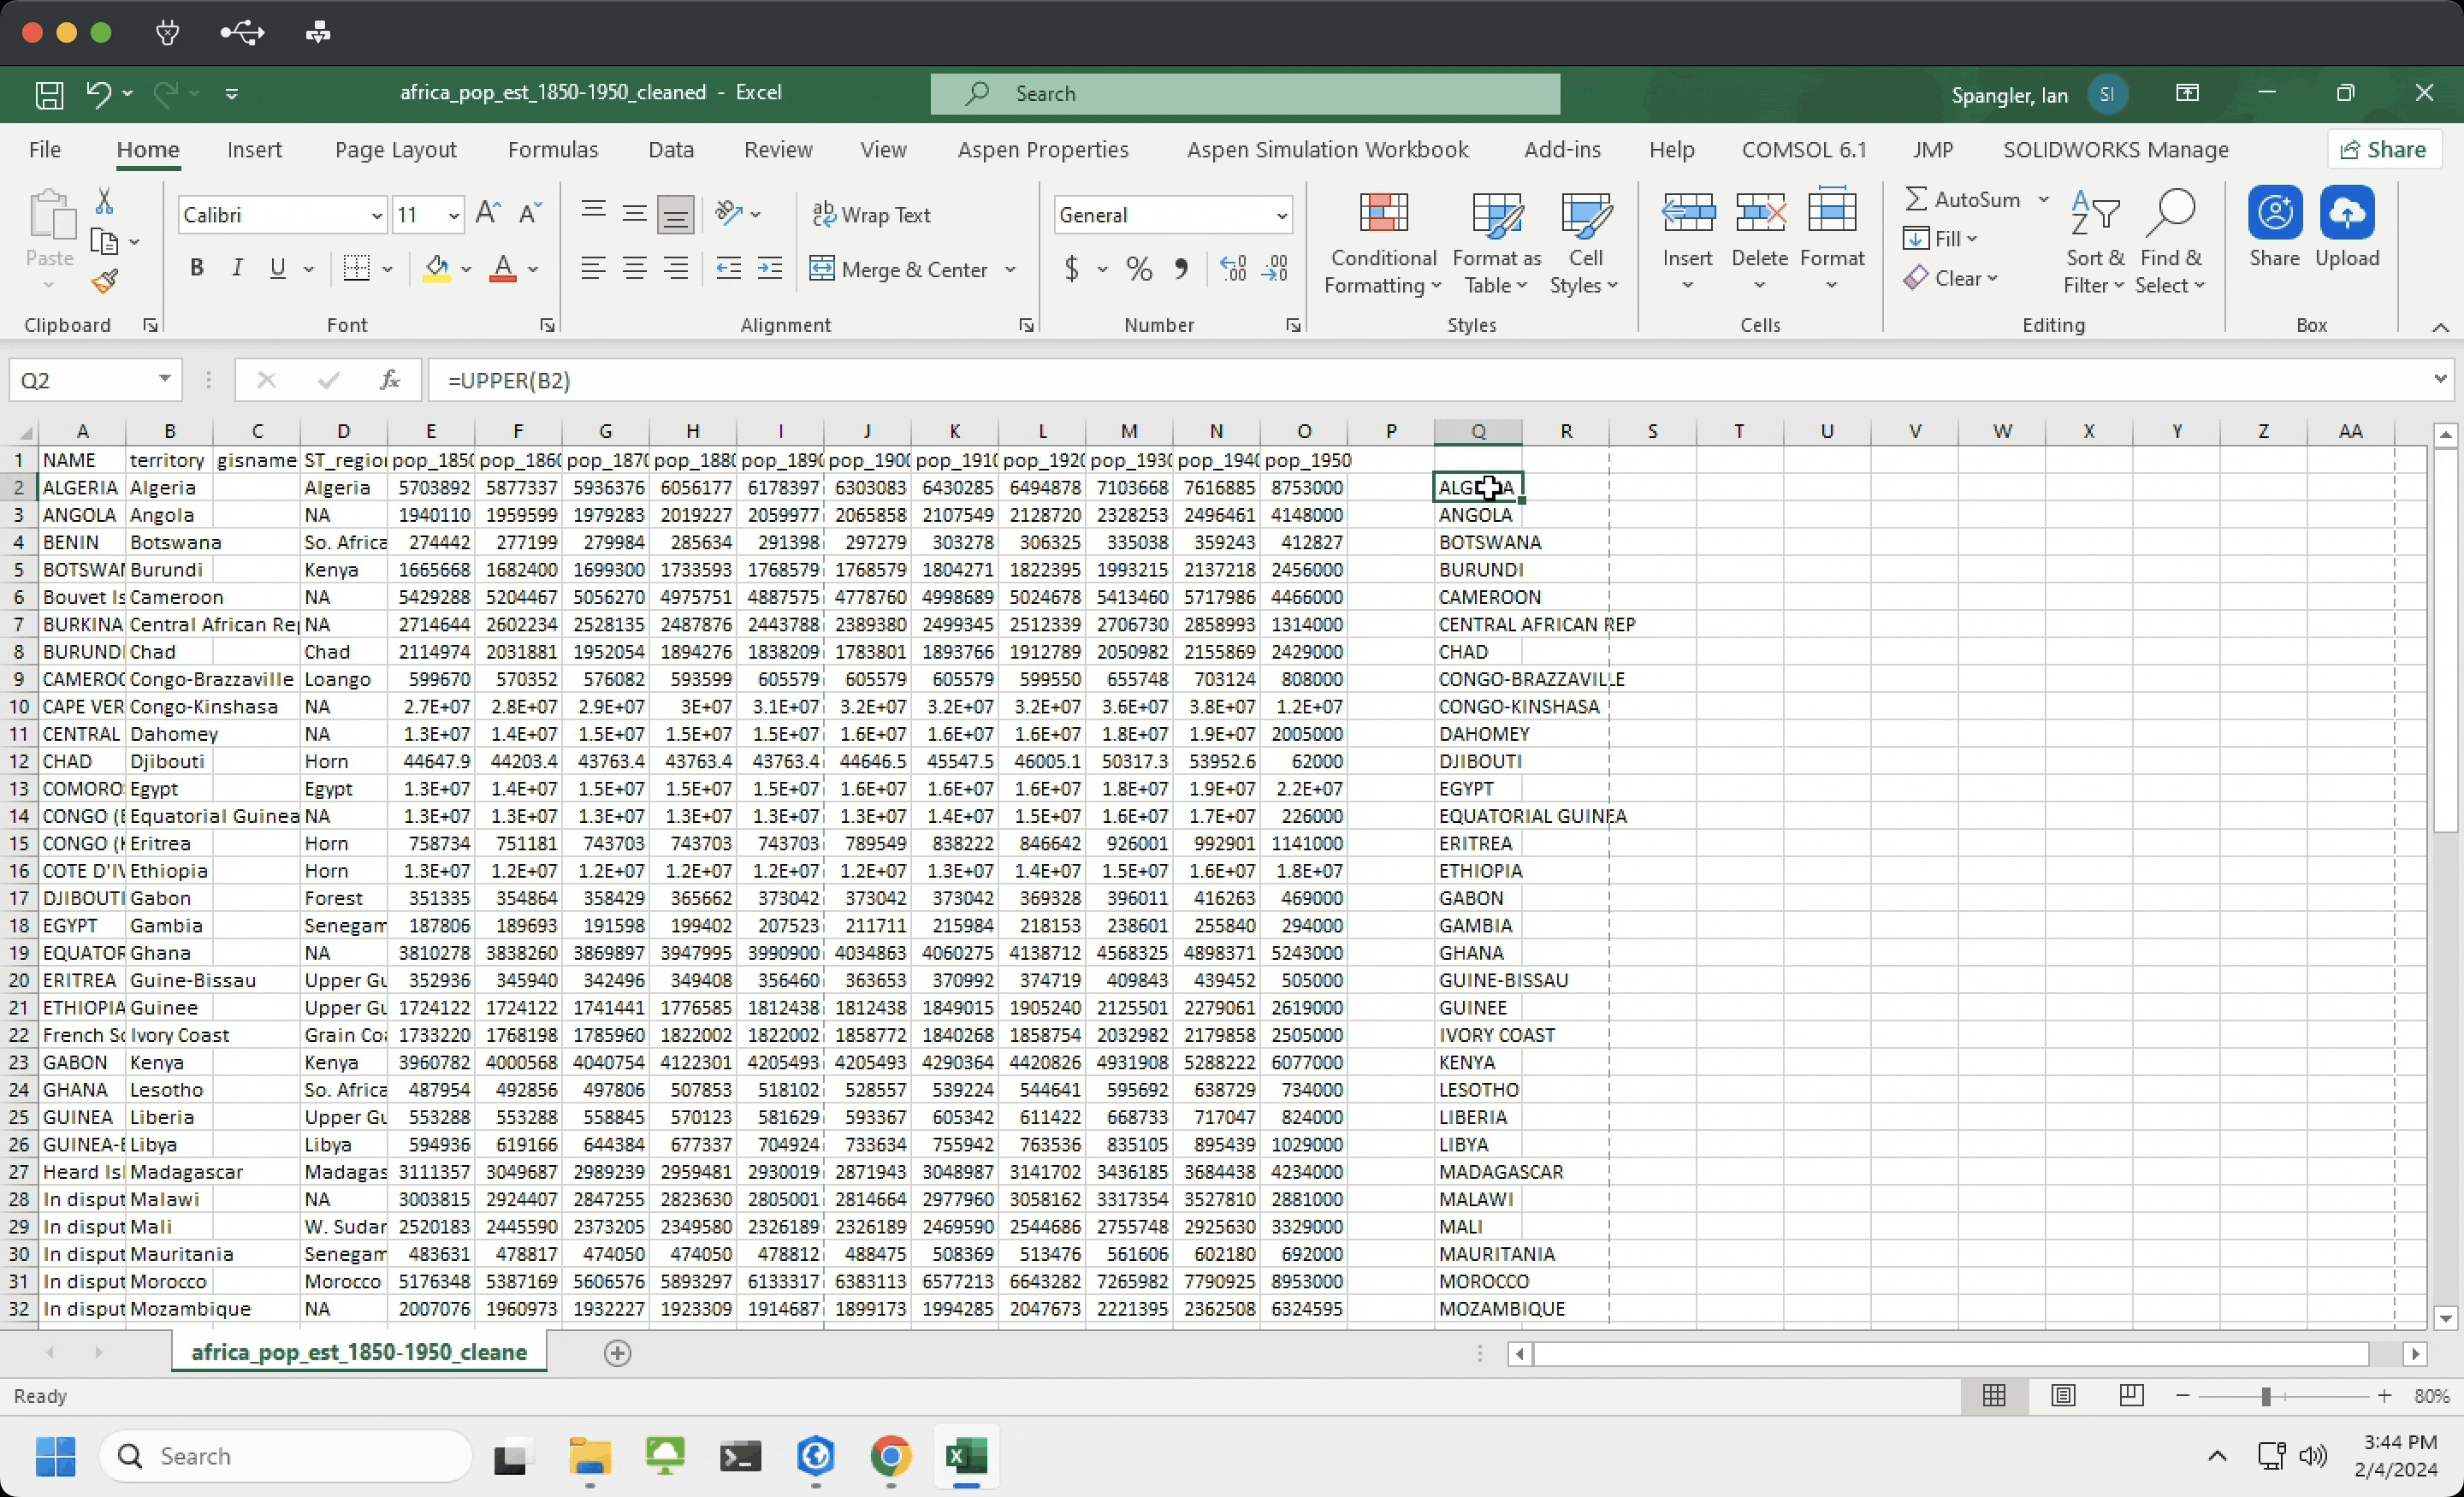Click the Increase Font Size icon
Image resolution: width=2464 pixels, height=1497 pixels.
pyautogui.click(x=488, y=213)
